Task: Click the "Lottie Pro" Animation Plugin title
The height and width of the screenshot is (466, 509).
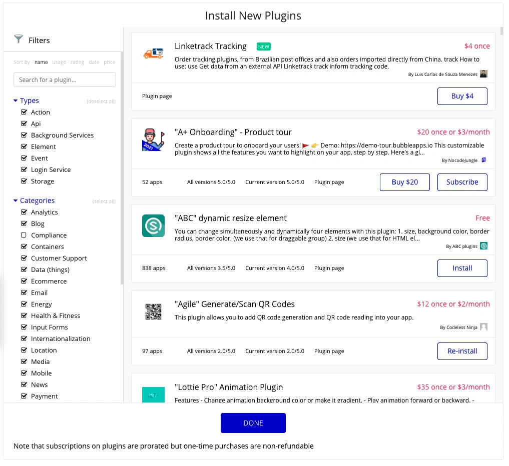Action: point(229,387)
